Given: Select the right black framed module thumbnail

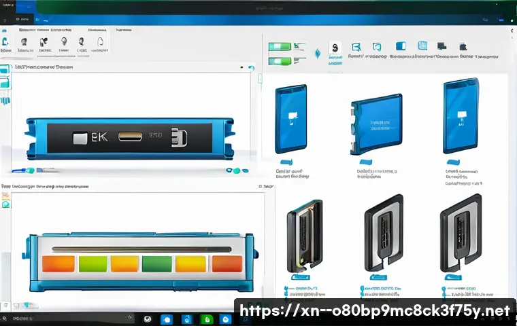Looking at the screenshot, I should coord(461,233).
